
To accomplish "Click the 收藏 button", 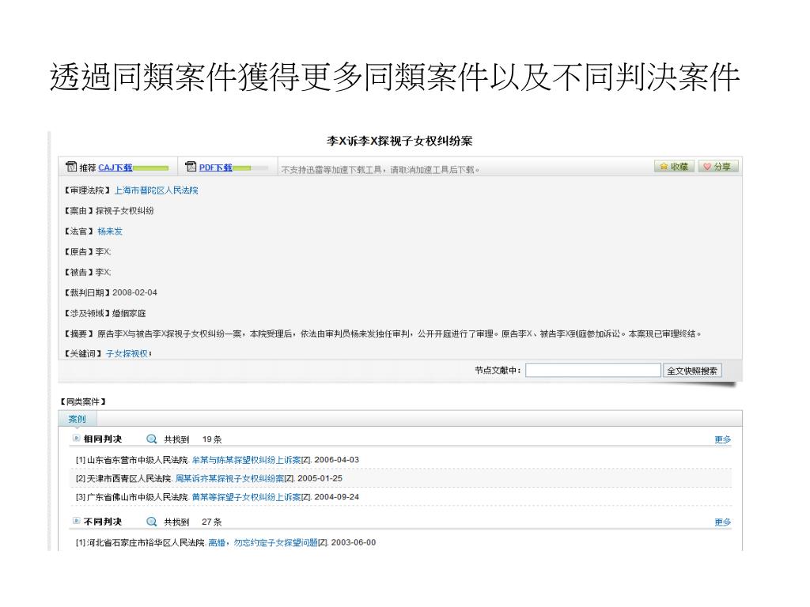I will tap(674, 166).
